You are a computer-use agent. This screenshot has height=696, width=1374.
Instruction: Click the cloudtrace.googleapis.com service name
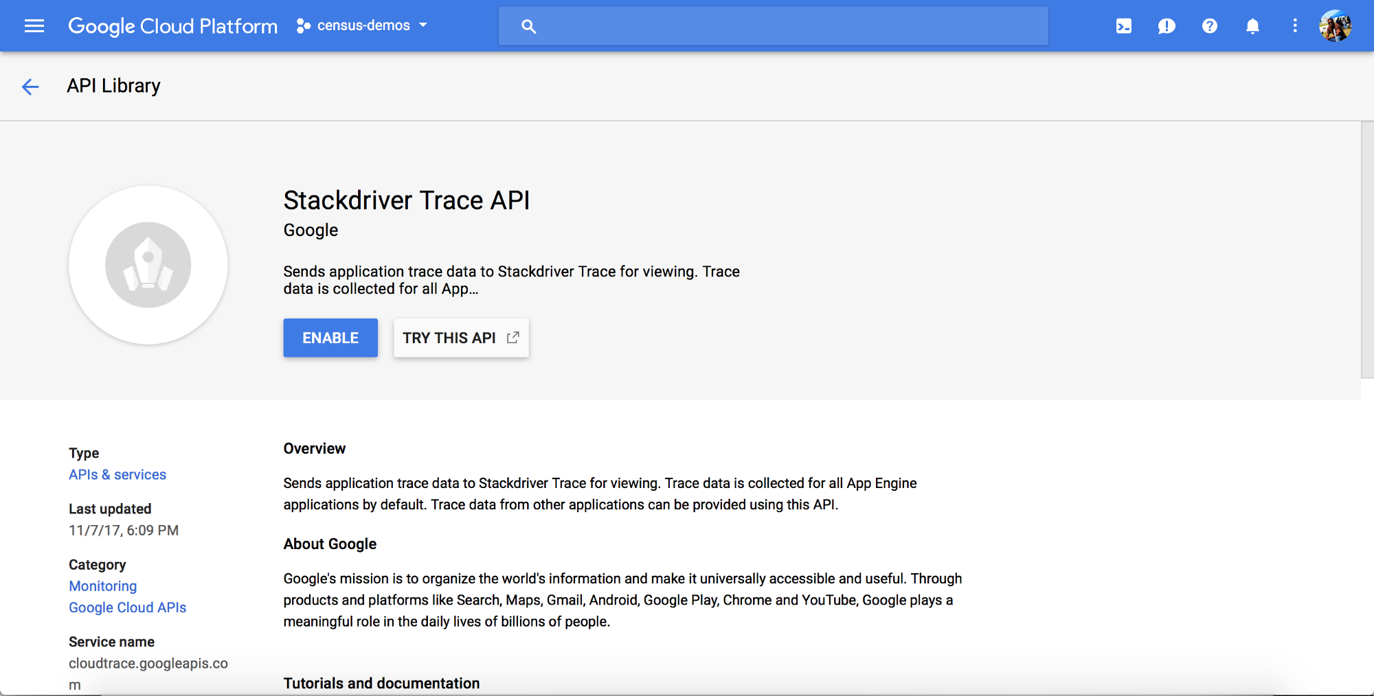(148, 674)
